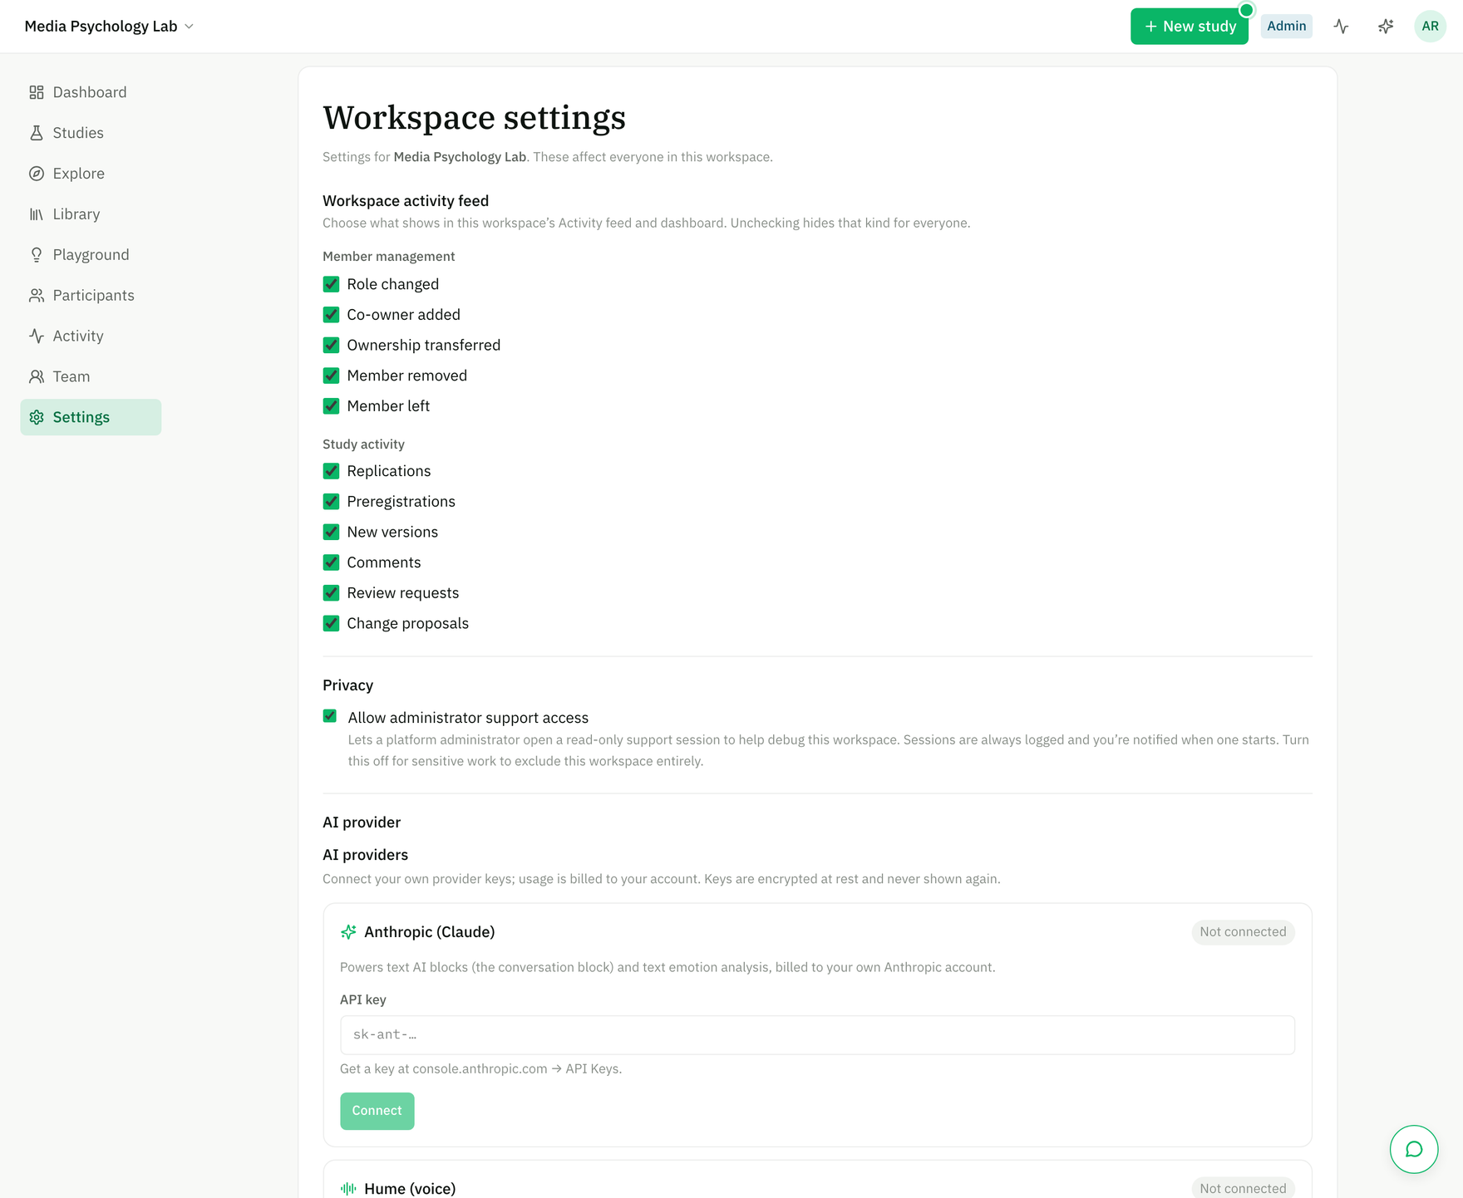Open the AR user avatar

[1430, 27]
